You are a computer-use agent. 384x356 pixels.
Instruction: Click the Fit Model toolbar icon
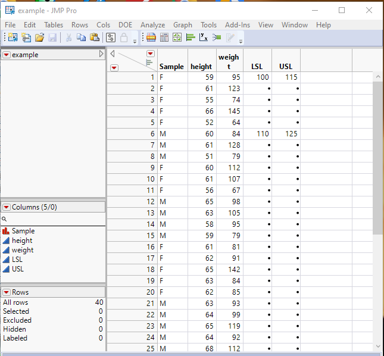(217, 38)
